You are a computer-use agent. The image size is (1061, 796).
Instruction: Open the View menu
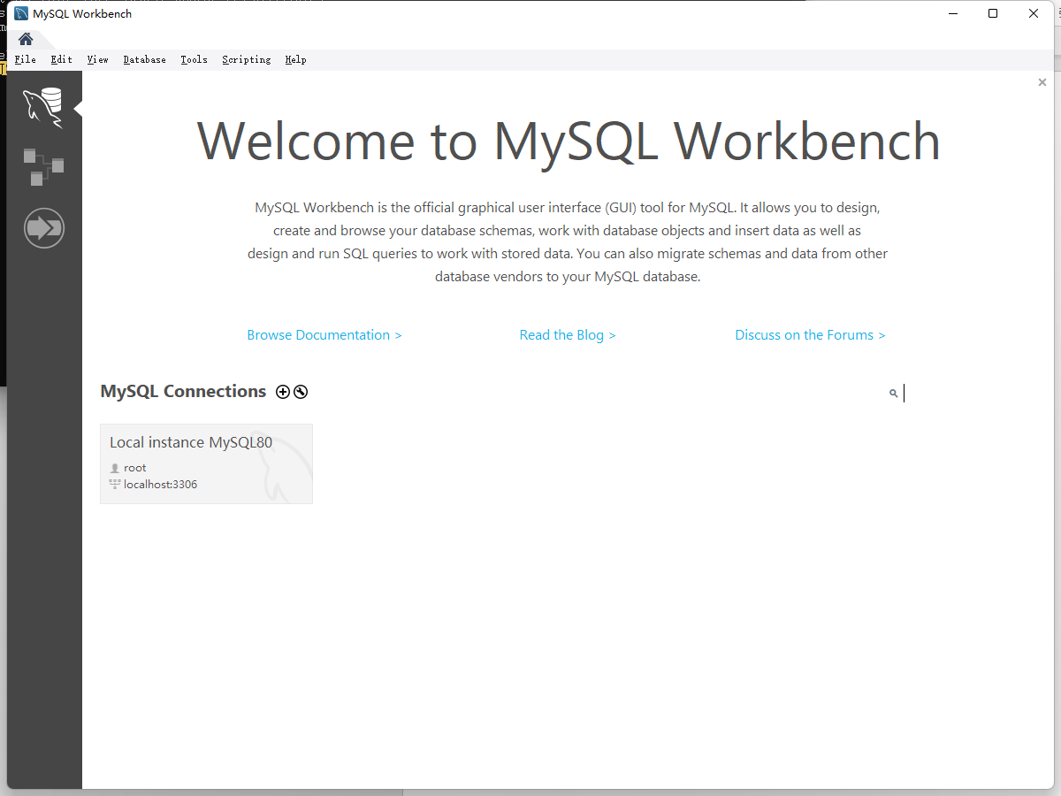click(x=97, y=59)
